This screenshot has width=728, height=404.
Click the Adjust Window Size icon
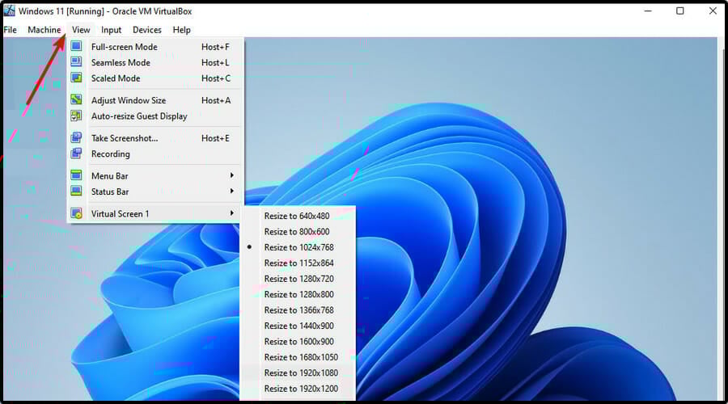76,99
